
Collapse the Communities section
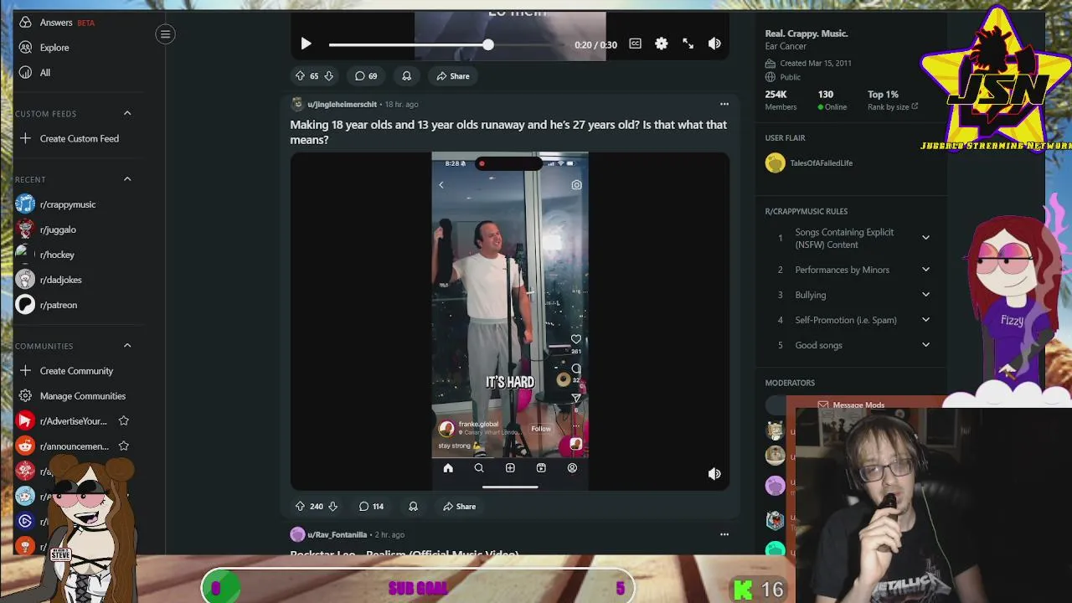[x=127, y=346]
